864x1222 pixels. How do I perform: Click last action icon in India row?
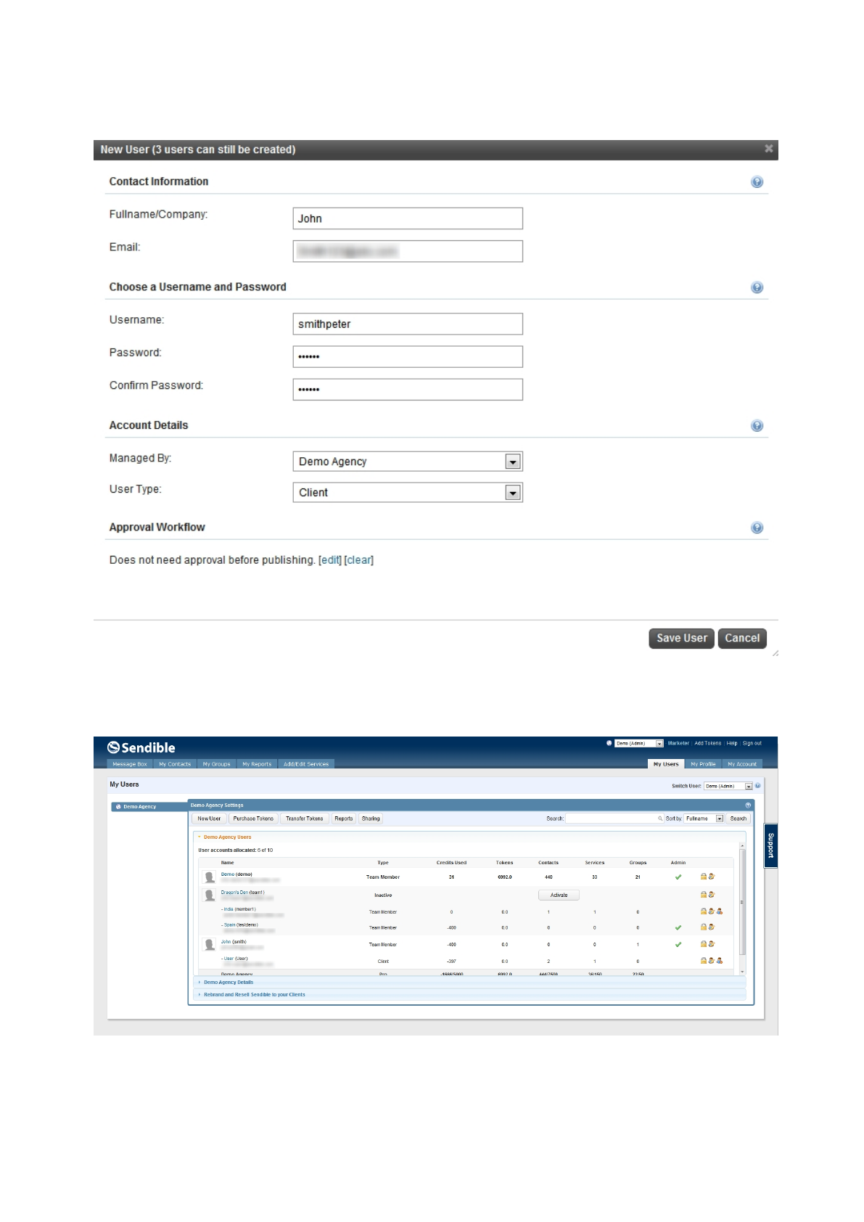point(720,911)
